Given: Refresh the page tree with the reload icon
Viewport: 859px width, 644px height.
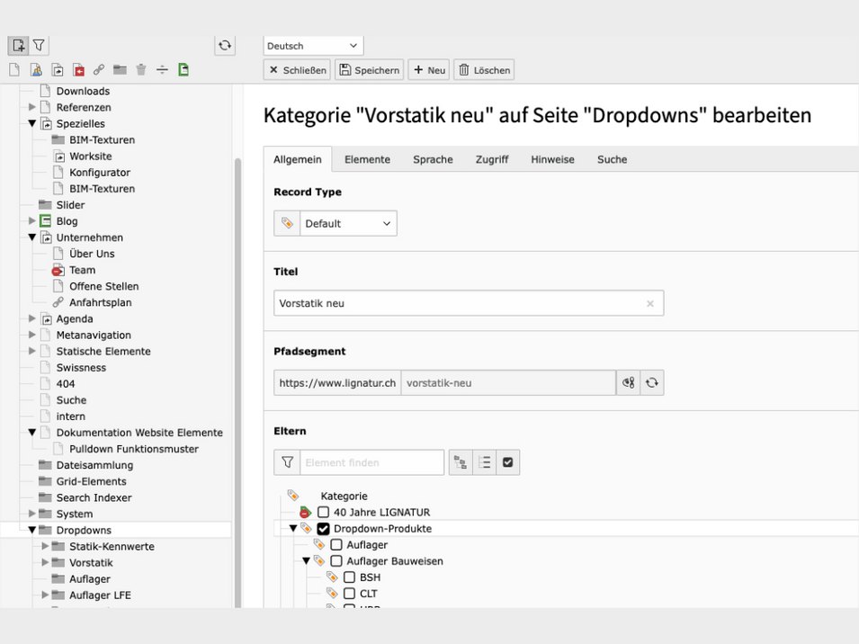Looking at the screenshot, I should pyautogui.click(x=225, y=45).
